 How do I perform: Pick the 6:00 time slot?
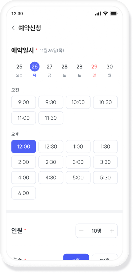click(24, 193)
